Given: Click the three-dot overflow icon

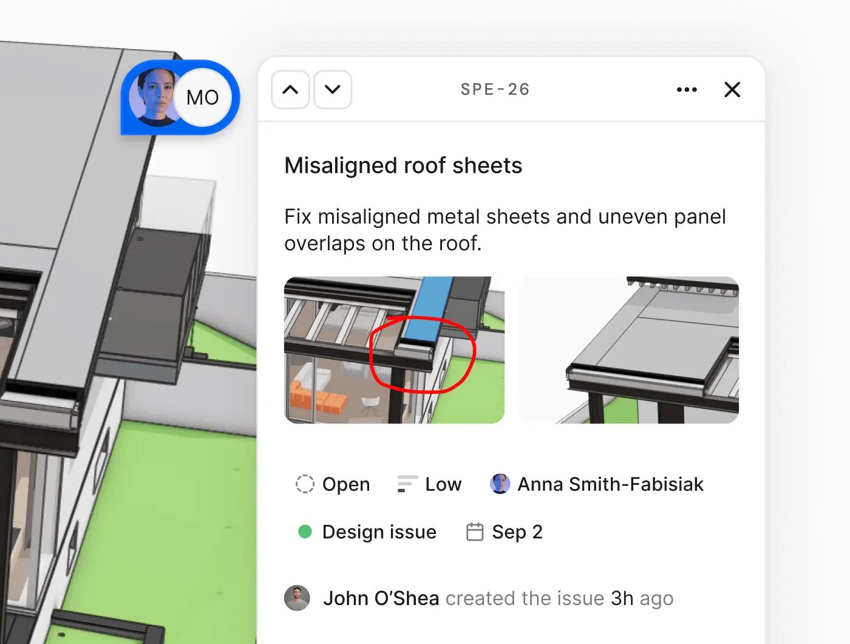Looking at the screenshot, I should coord(686,89).
